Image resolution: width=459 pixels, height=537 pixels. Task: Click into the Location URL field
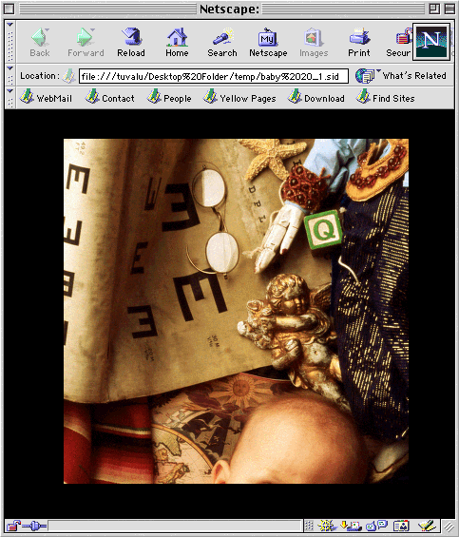click(x=214, y=76)
